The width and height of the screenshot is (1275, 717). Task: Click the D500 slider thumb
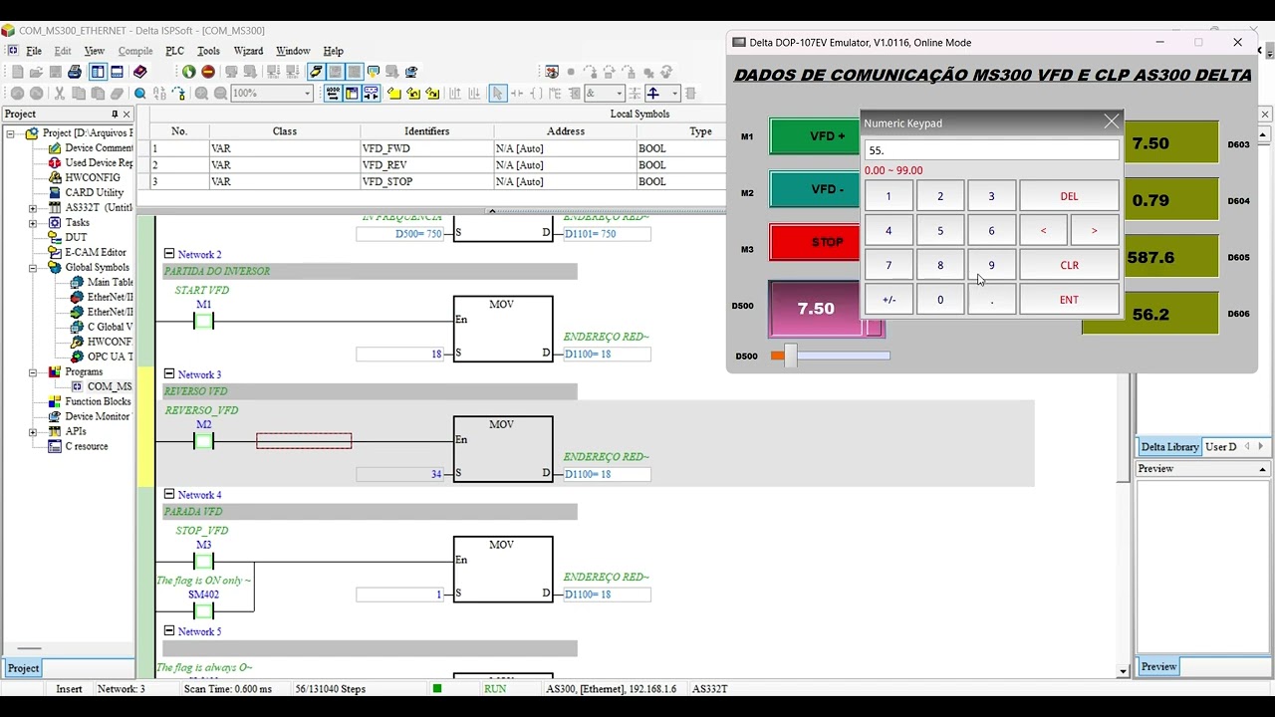coord(791,356)
